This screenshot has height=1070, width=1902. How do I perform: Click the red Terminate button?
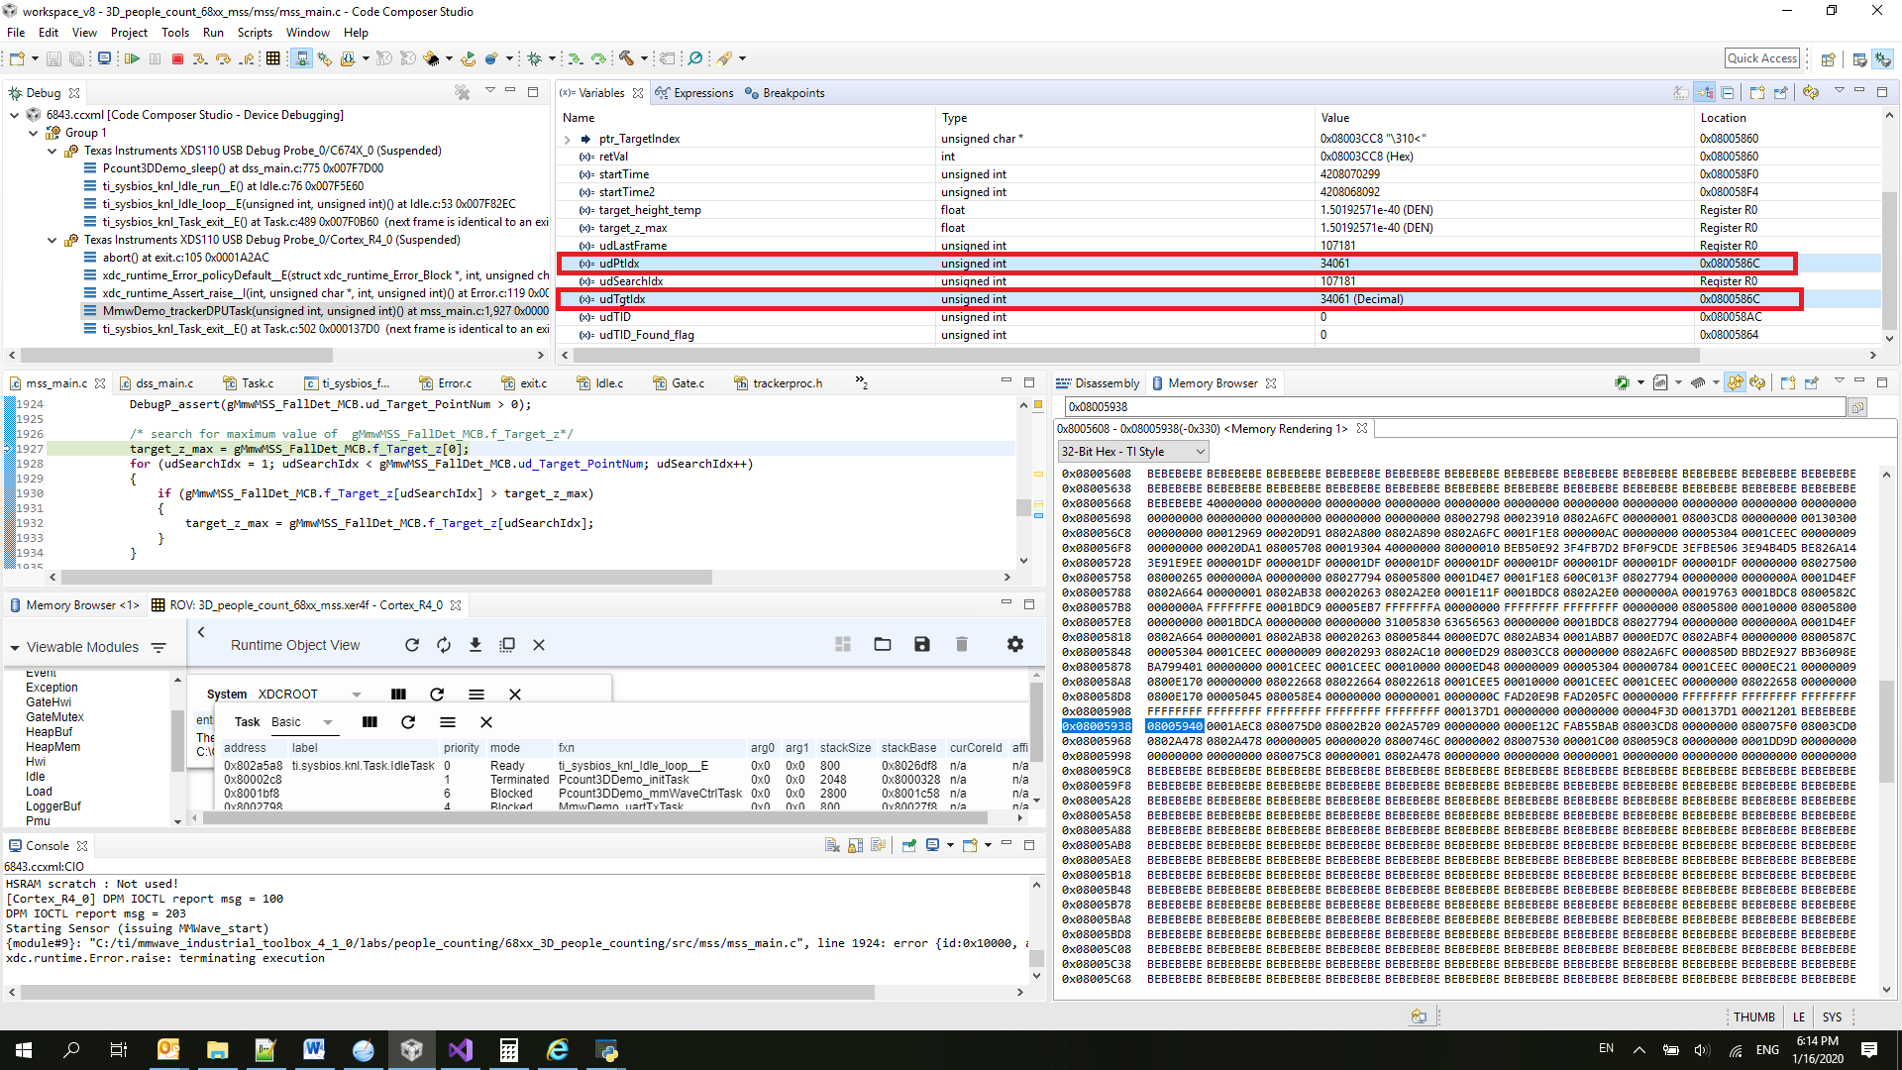(178, 59)
